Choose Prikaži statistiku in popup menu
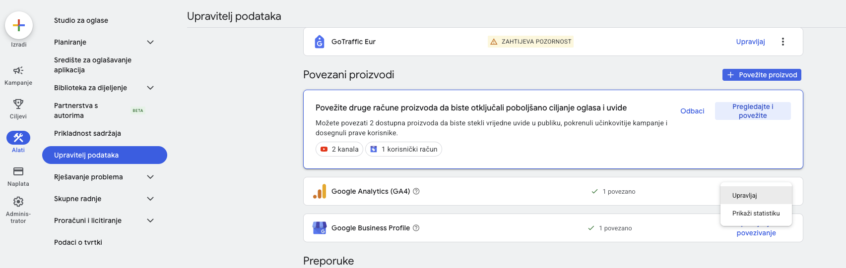The width and height of the screenshot is (846, 268). tap(756, 214)
